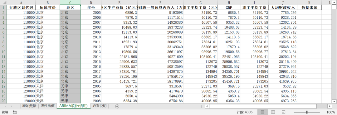Switch to Page Break Preview icon
The width and height of the screenshot is (337, 115).
coord(283,112)
